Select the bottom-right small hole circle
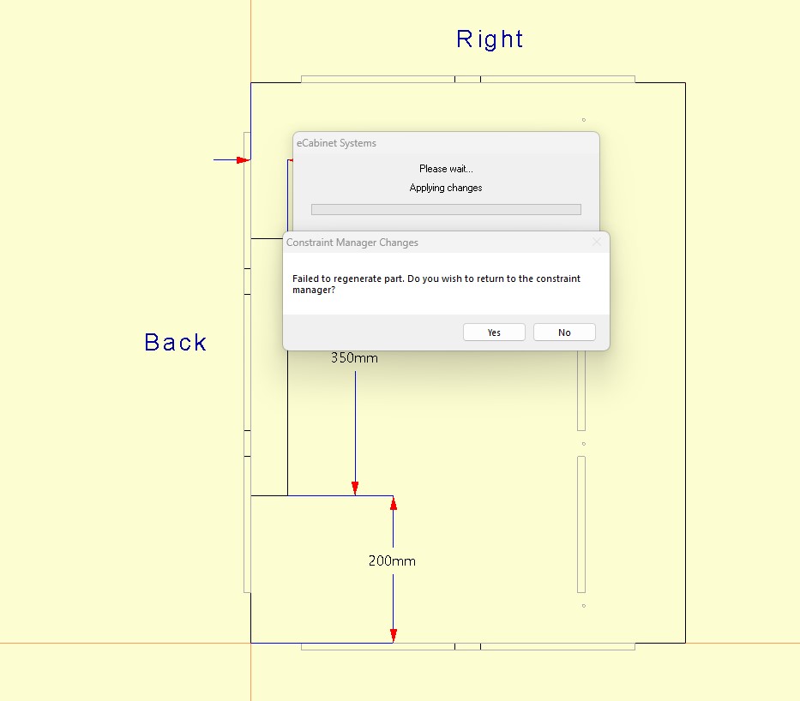 point(584,606)
